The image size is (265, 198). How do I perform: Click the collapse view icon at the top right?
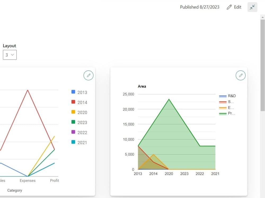252,7
